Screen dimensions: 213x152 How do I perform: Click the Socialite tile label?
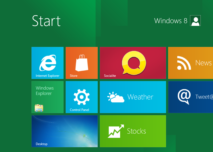110,76
